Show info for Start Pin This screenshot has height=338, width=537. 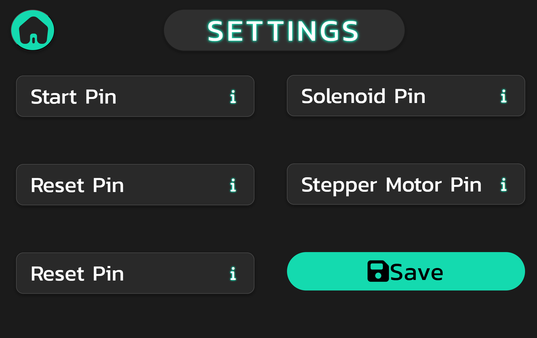tap(233, 97)
